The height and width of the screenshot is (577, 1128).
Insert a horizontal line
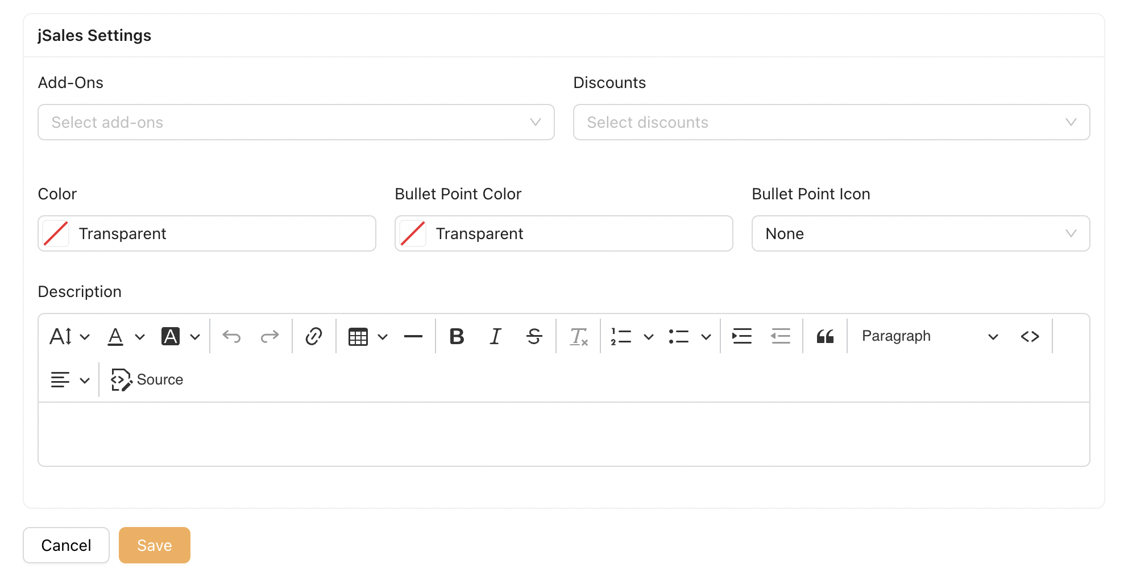[x=413, y=336]
